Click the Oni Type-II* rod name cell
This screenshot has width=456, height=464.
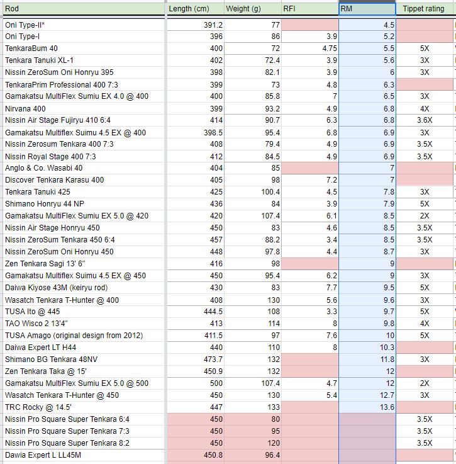pyautogui.click(x=84, y=25)
